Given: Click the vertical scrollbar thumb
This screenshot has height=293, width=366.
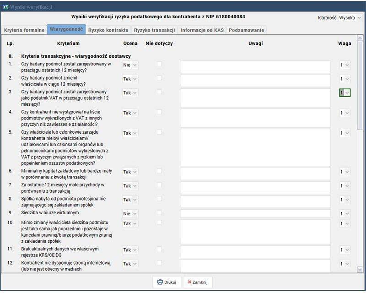Looking at the screenshot, I should 360,85.
